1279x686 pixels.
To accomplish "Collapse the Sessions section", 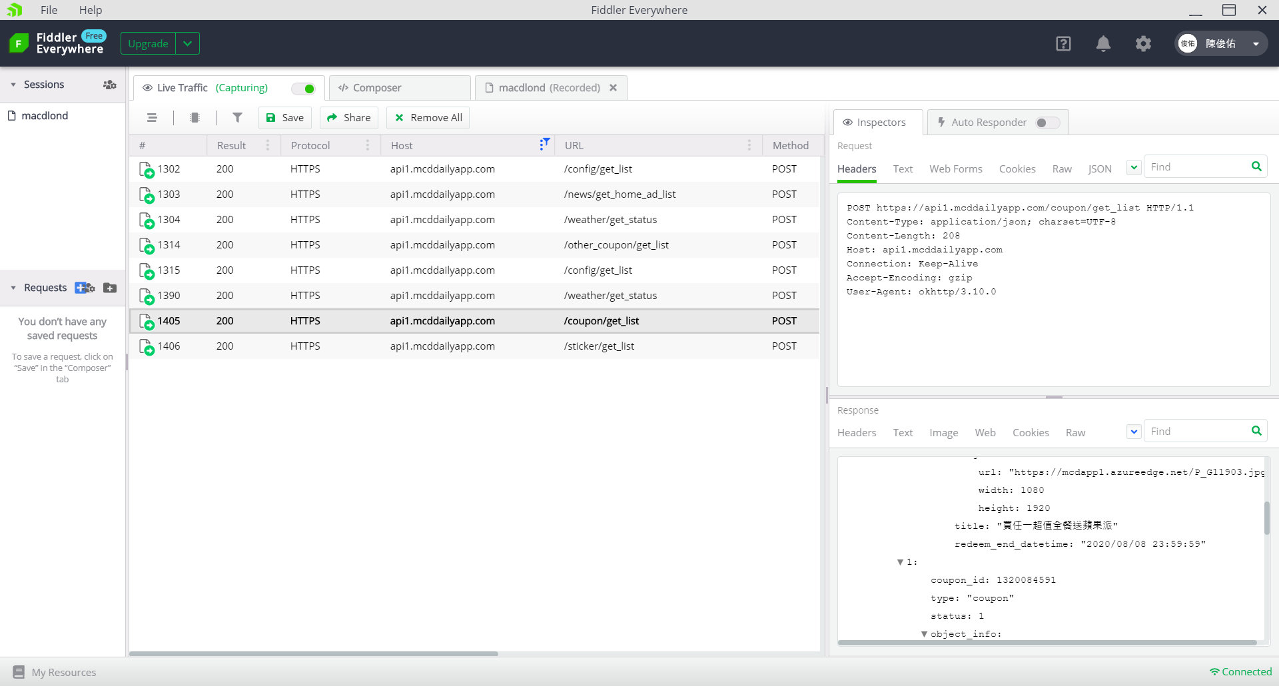I will click(x=13, y=85).
